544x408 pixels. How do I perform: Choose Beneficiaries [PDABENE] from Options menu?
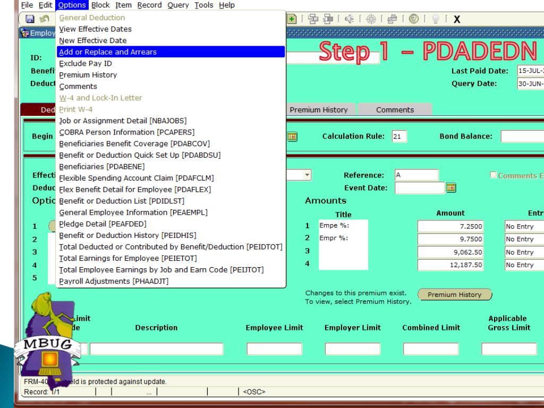coord(96,166)
